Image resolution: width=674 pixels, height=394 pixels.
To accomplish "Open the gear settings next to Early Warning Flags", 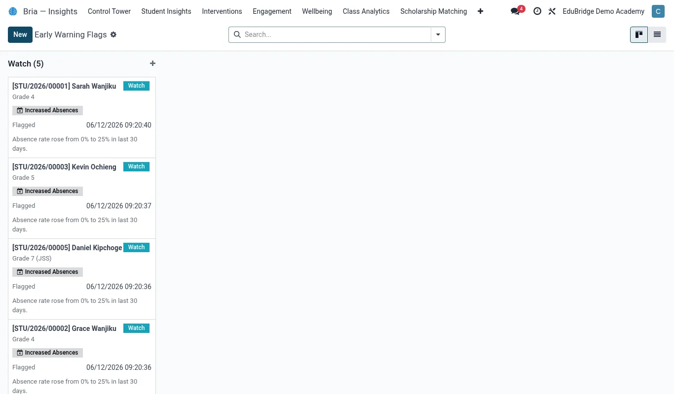I will (113, 34).
